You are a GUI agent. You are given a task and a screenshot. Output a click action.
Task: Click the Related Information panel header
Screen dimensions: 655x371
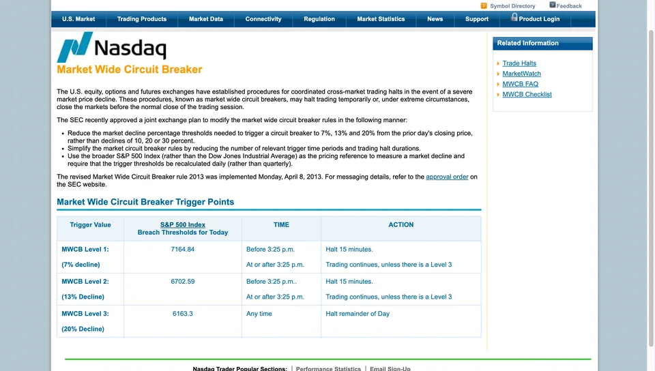(x=542, y=44)
